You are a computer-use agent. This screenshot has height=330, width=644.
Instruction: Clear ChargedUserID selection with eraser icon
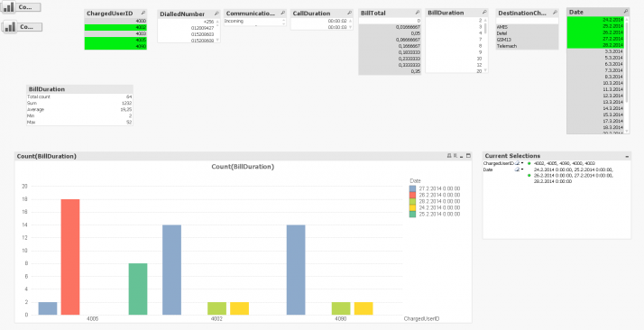518,163
